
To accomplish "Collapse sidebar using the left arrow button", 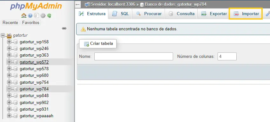I will point(78,5).
